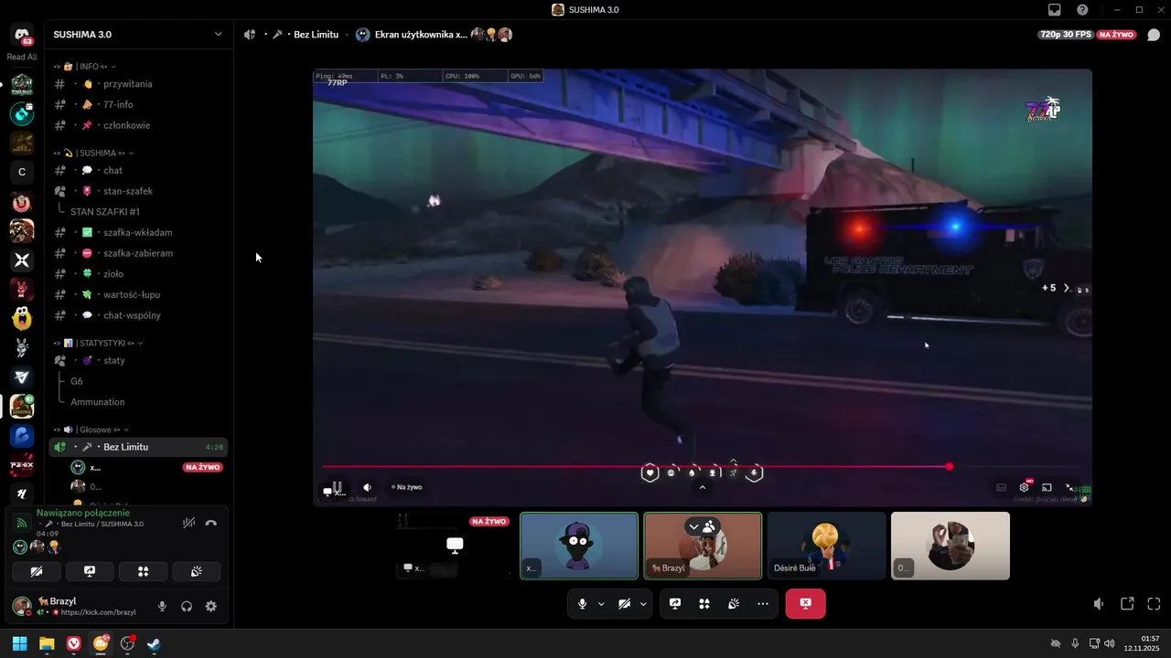Open the server icon showing letter C

(22, 172)
